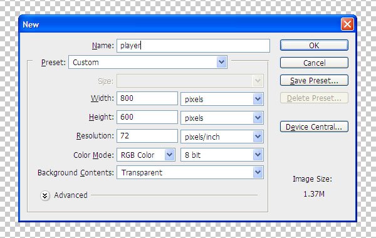
Task: Open the Background Contents dropdown
Action: point(190,172)
